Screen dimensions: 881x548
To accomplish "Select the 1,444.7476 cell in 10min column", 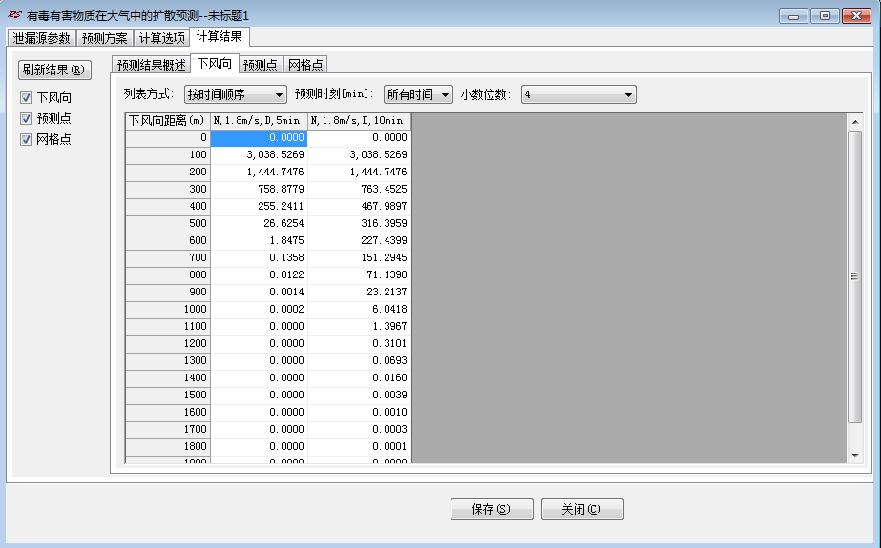I will [360, 173].
